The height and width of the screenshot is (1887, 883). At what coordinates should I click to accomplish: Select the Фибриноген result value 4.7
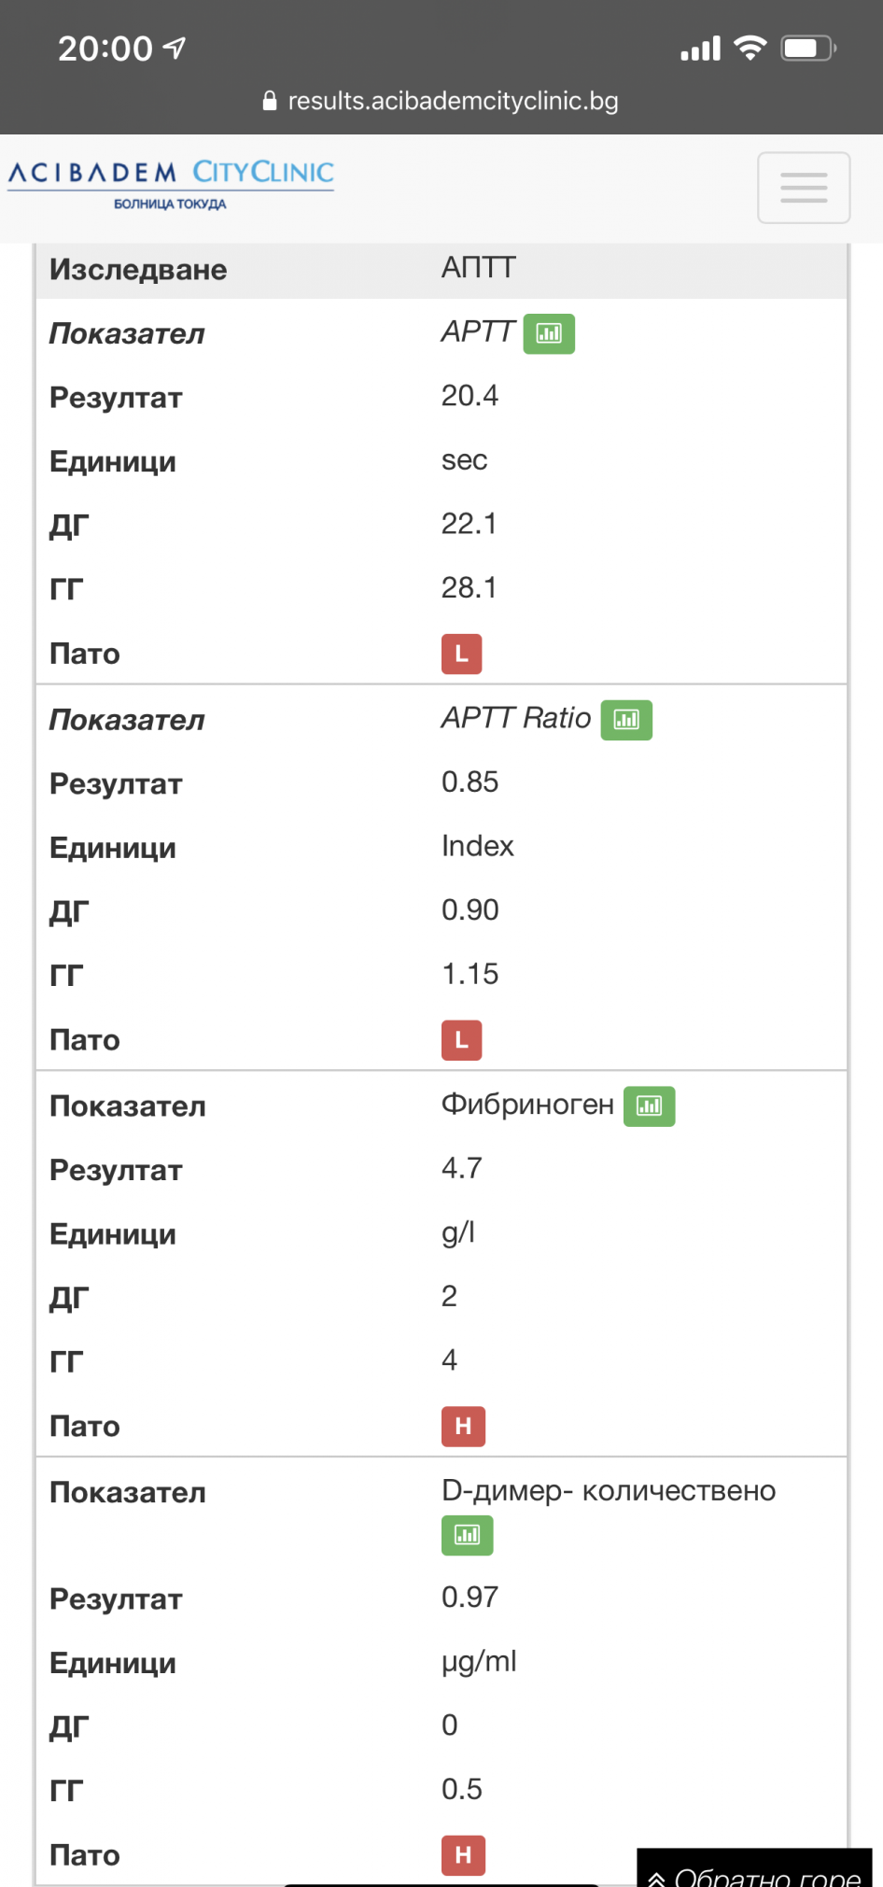[461, 1168]
